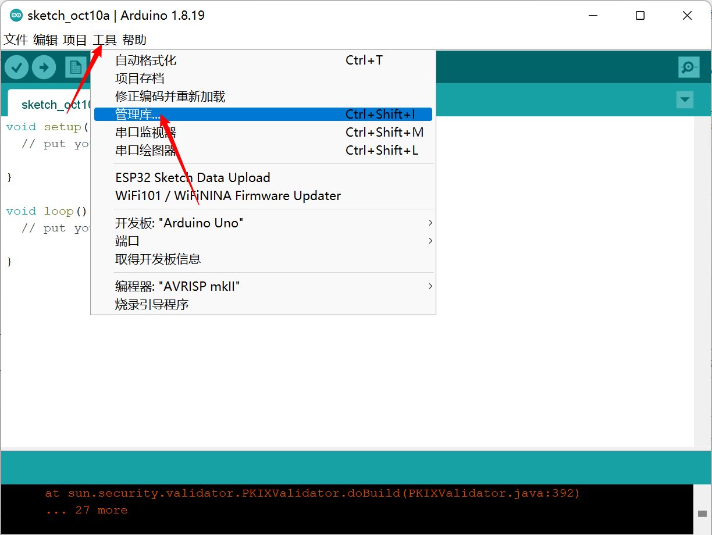Open the 帮助 menu

134,40
